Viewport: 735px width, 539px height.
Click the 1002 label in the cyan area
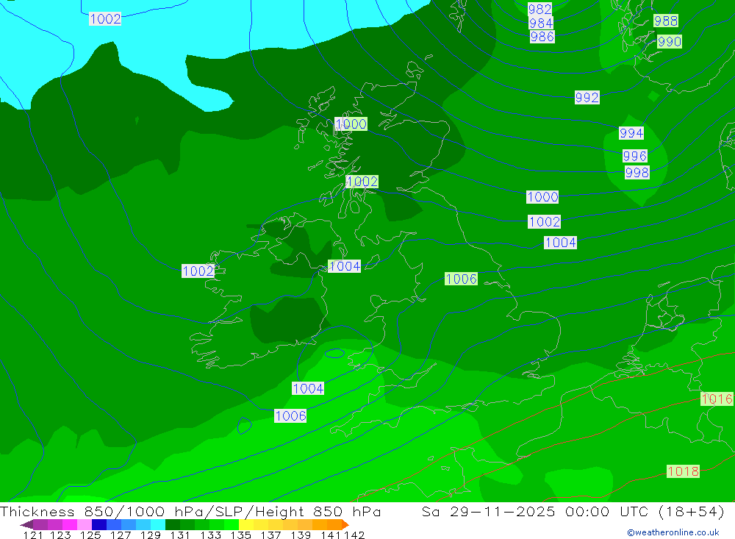pyautogui.click(x=105, y=19)
